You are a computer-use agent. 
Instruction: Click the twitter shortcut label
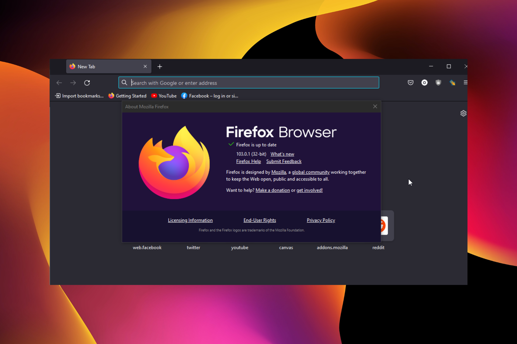193,248
